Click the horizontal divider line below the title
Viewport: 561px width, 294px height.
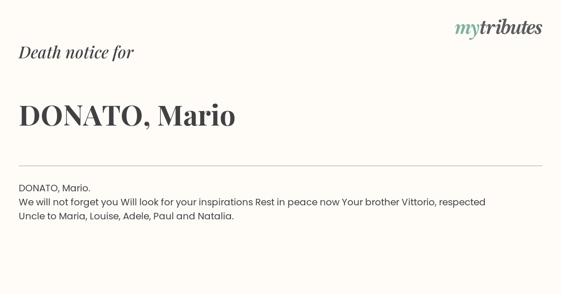[x=280, y=166]
